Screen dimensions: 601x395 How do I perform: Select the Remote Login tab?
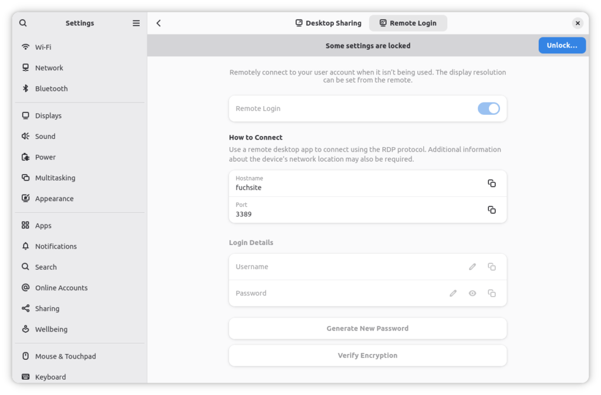tap(408, 23)
